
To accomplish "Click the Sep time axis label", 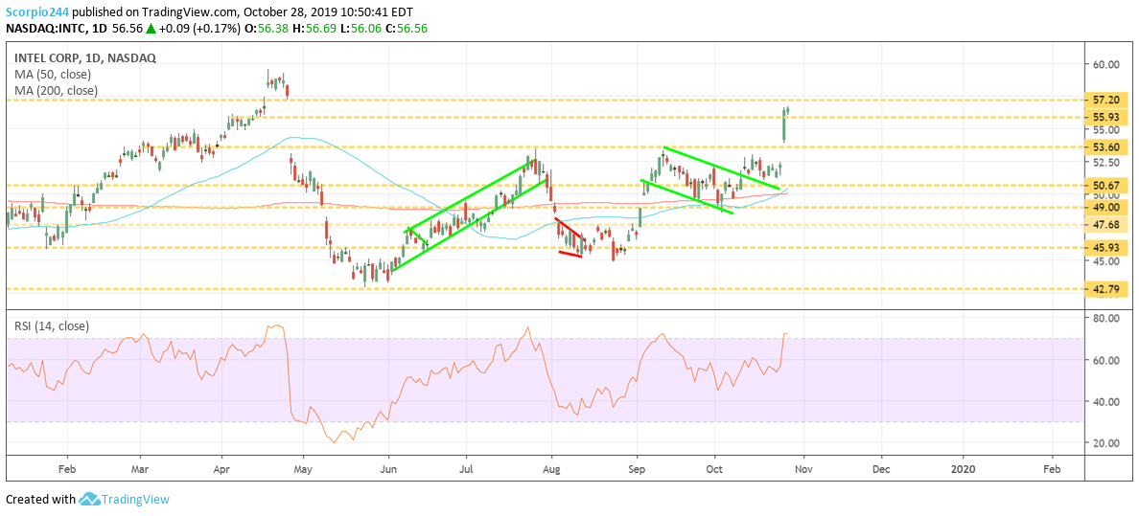I will point(637,468).
